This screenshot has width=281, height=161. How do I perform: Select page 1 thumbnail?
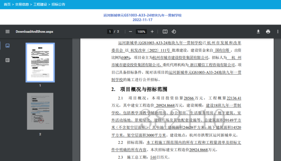40,63
